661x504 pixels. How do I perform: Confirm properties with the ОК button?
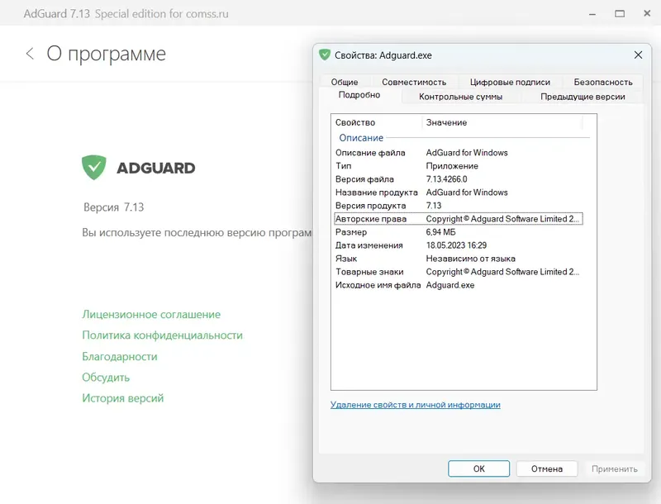click(x=478, y=468)
